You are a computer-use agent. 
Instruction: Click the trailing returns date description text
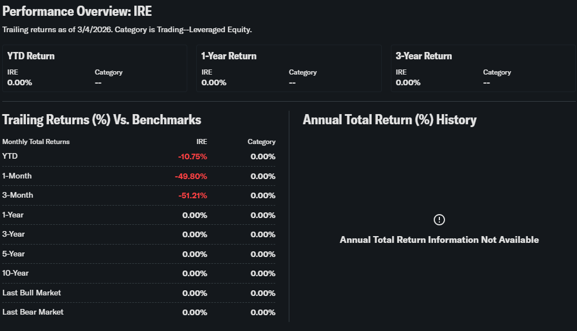(127, 29)
